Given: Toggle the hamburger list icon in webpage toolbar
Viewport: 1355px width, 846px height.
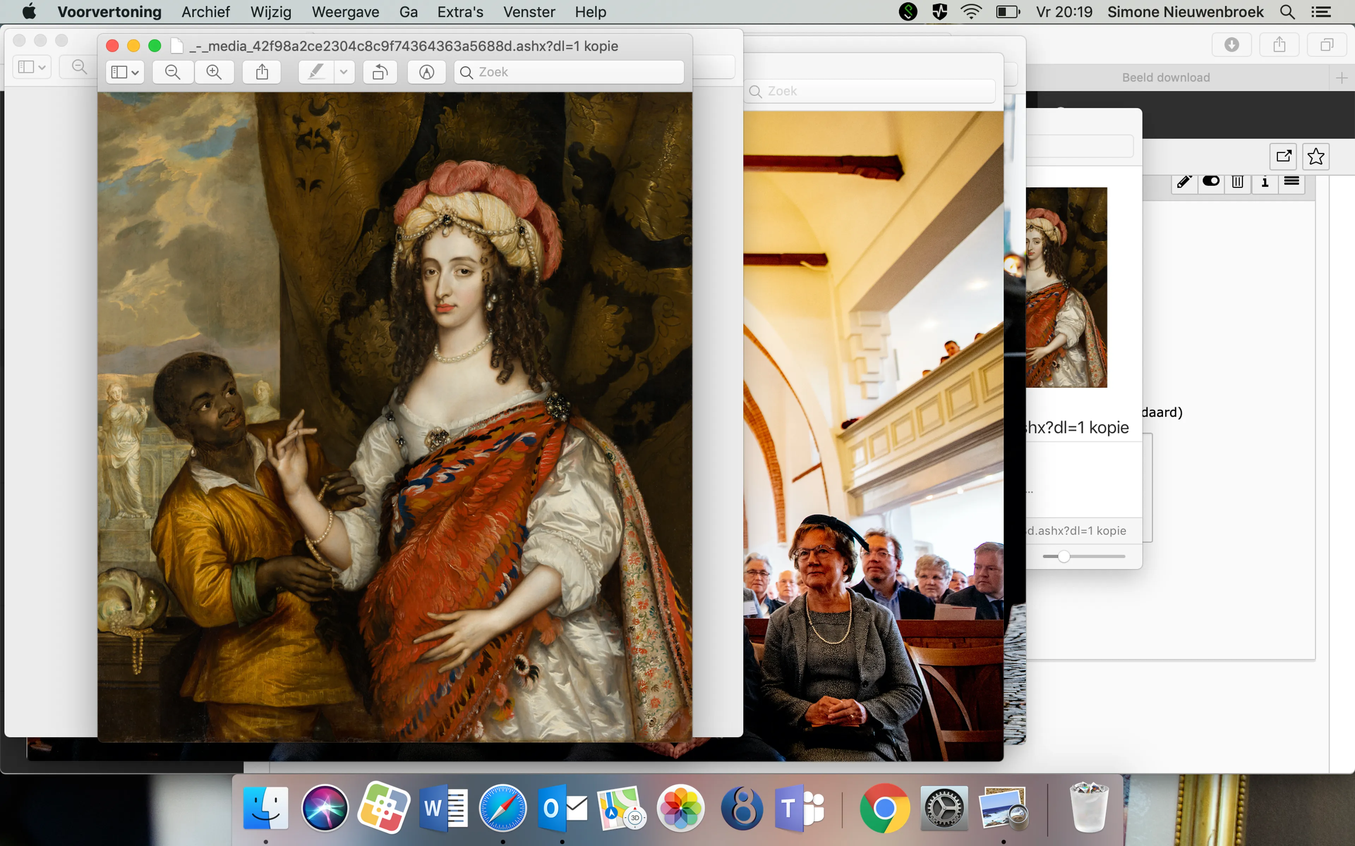Looking at the screenshot, I should click(1292, 181).
